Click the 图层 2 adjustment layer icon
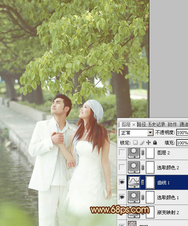This screenshot has width=188, height=226. pyautogui.click(x=134, y=153)
